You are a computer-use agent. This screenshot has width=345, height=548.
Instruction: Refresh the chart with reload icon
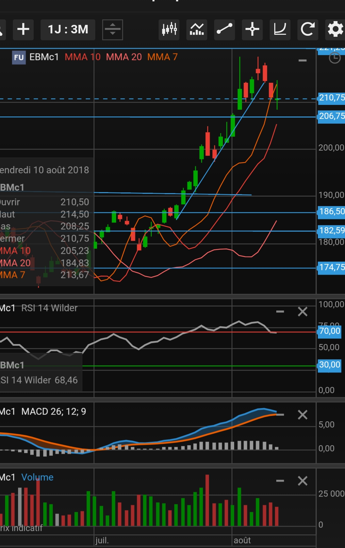click(308, 30)
